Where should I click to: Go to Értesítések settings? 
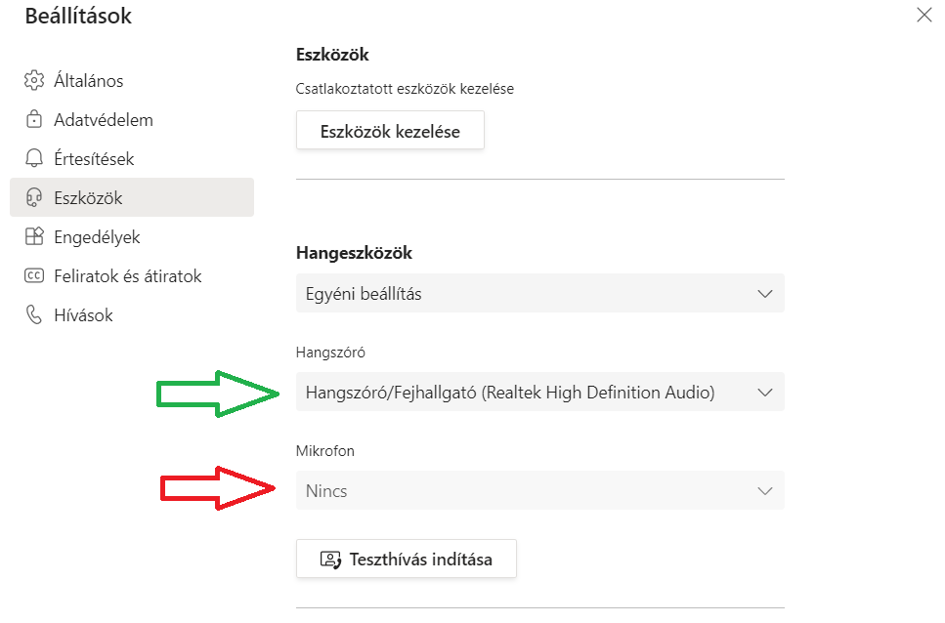pos(94,159)
